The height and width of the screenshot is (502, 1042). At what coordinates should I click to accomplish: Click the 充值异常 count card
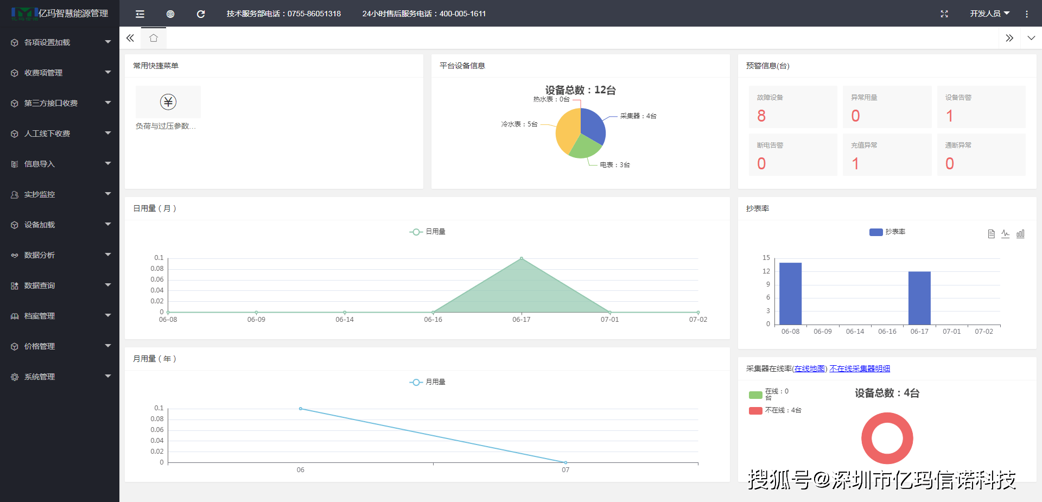[x=887, y=155]
